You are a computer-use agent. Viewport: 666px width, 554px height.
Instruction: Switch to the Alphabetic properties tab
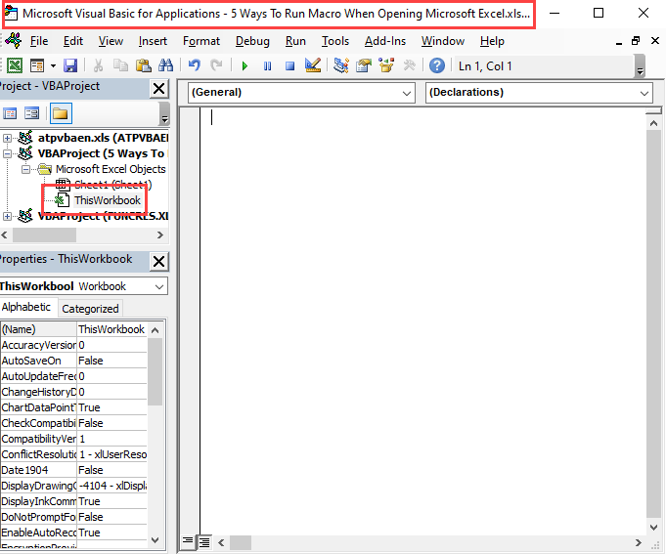click(x=25, y=307)
